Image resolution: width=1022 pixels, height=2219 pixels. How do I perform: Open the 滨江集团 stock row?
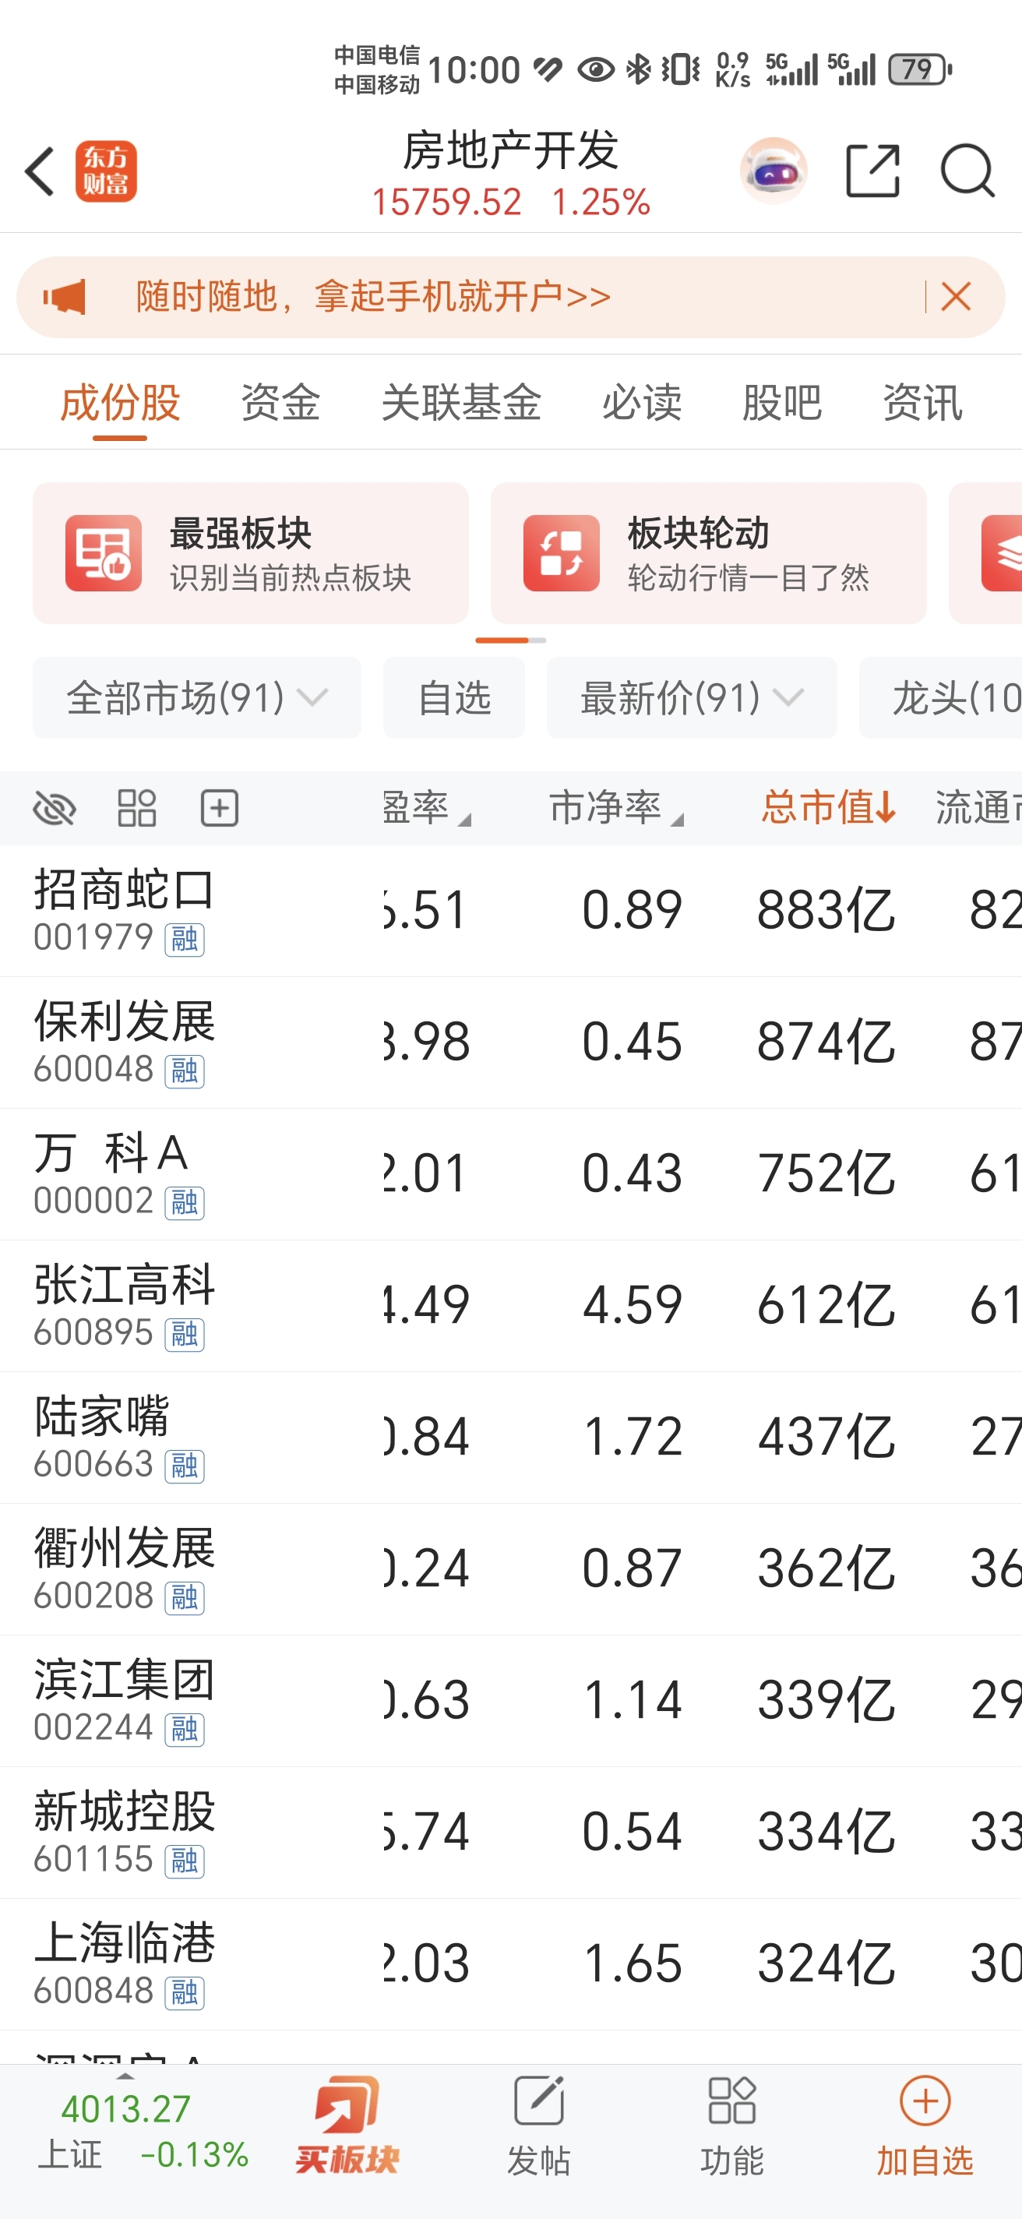(x=510, y=1702)
